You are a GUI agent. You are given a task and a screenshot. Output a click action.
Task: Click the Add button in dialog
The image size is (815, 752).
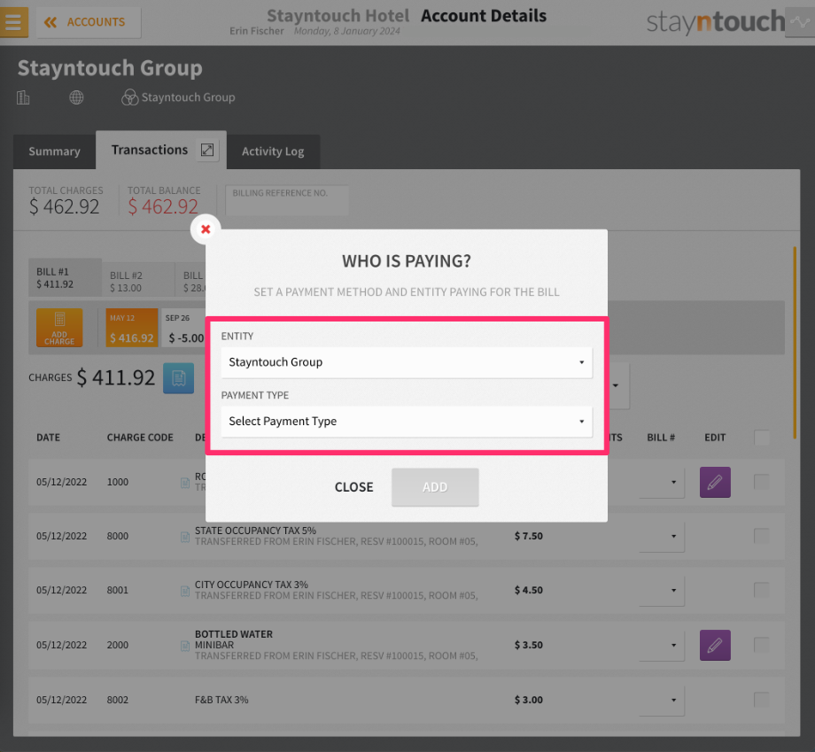[435, 487]
